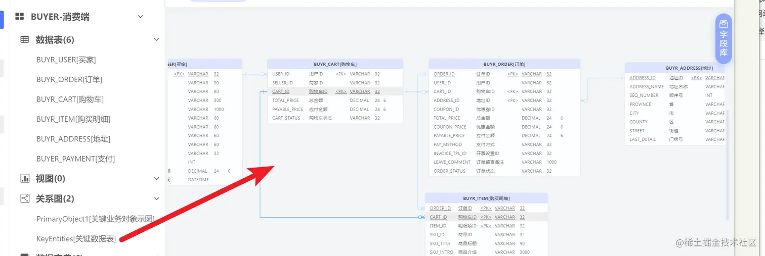Open BUYR_ORDER[订单] table in tree
This screenshot has height=256, width=765.
click(69, 79)
